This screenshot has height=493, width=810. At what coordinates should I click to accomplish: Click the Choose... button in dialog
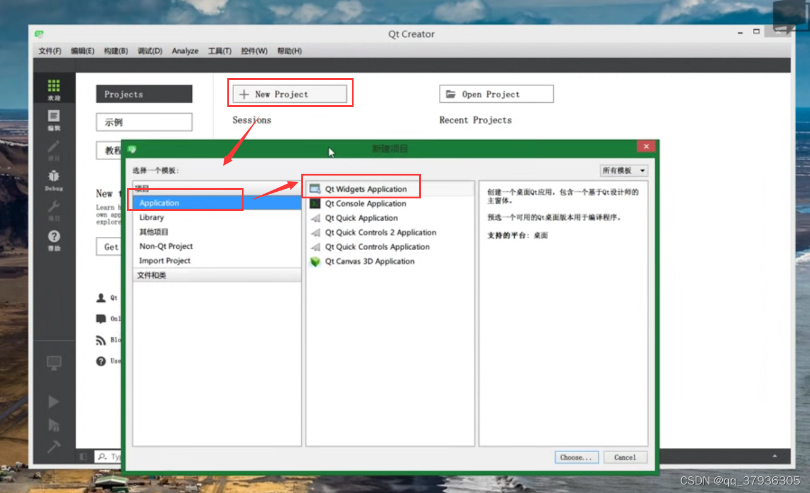click(576, 458)
